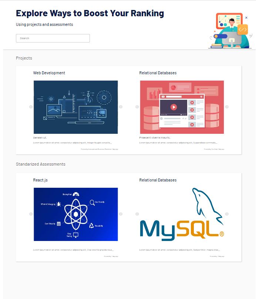Open the React.js assessment thumbnail
Screen dimensions: 256x299
pos(76,214)
